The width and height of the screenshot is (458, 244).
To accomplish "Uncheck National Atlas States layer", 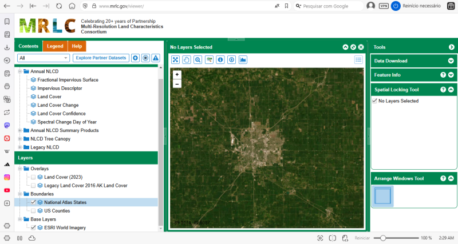I will (33, 202).
